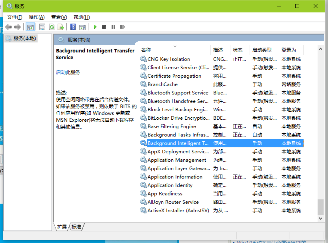Viewport: 328px width, 243px height.
Task: Export the service list
Action: [x=61, y=26]
